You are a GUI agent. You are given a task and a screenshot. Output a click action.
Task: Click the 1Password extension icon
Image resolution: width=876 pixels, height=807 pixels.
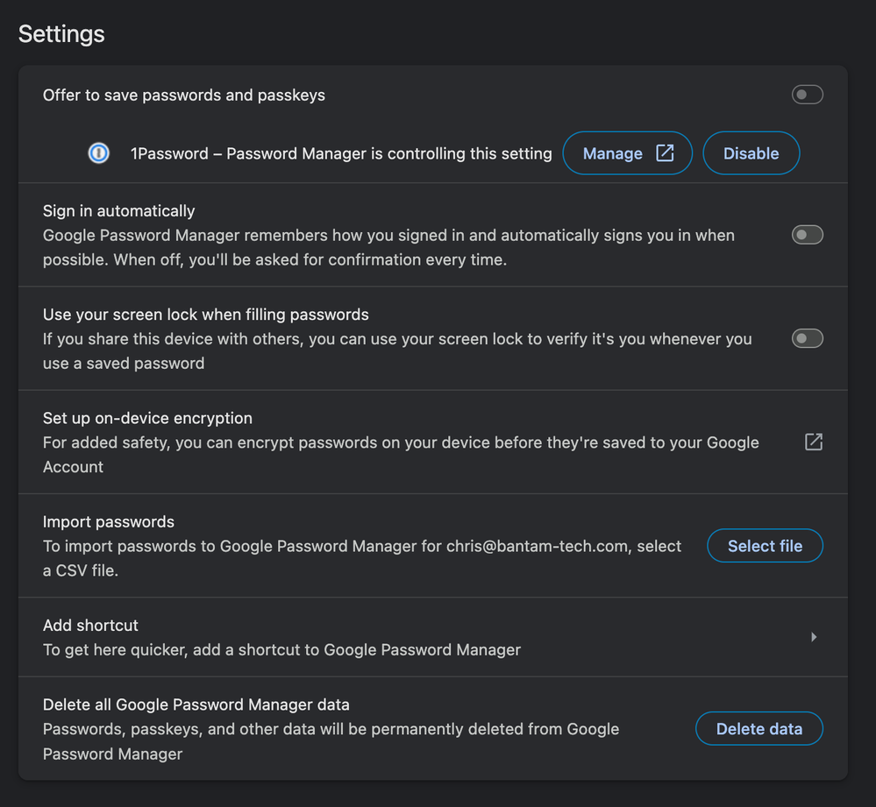(x=99, y=153)
